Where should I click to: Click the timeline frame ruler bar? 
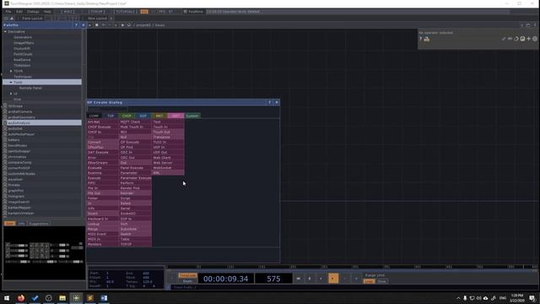pyautogui.click(x=351, y=267)
